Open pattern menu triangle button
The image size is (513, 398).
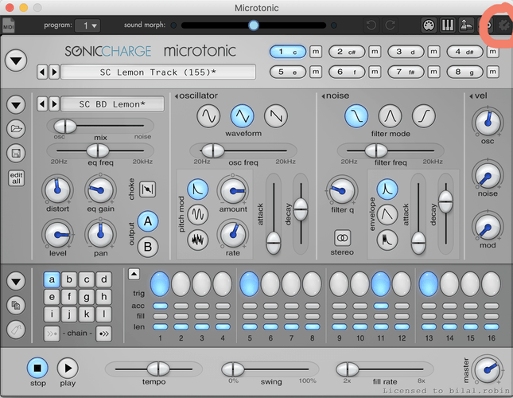16,281
